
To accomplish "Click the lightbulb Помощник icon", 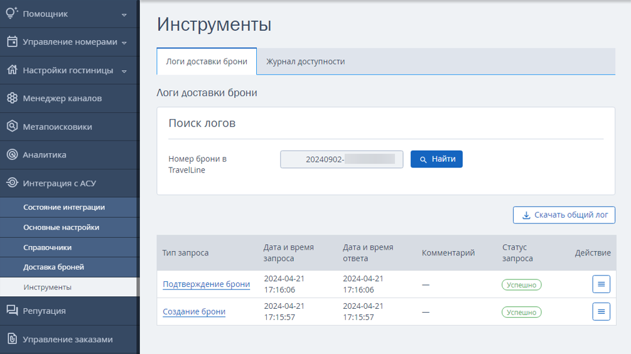I will (12, 13).
